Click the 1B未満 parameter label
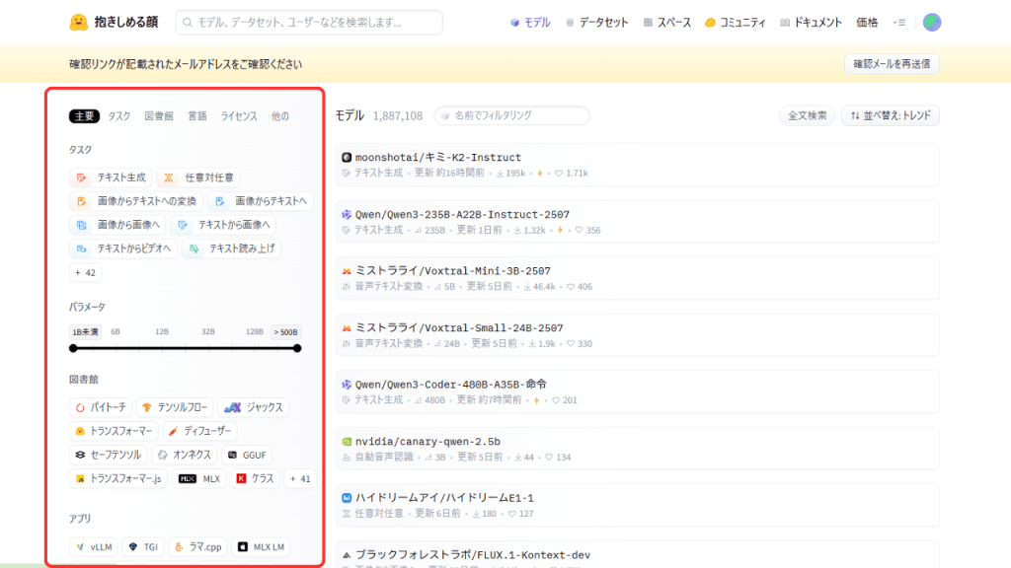 85,331
